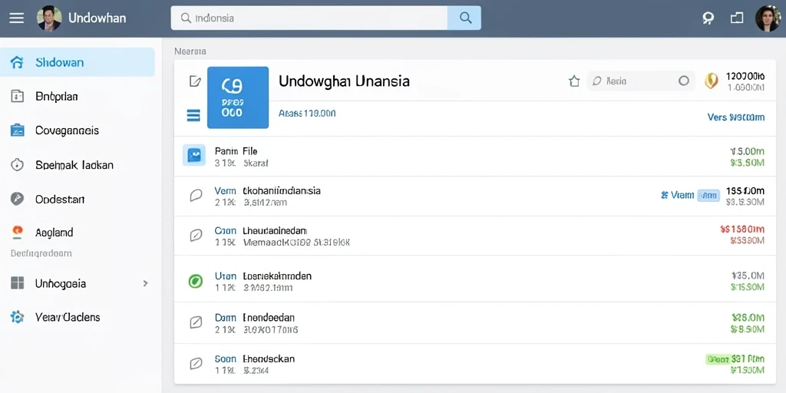Click the list lines icon below edit
This screenshot has height=393, width=786.
(193, 116)
